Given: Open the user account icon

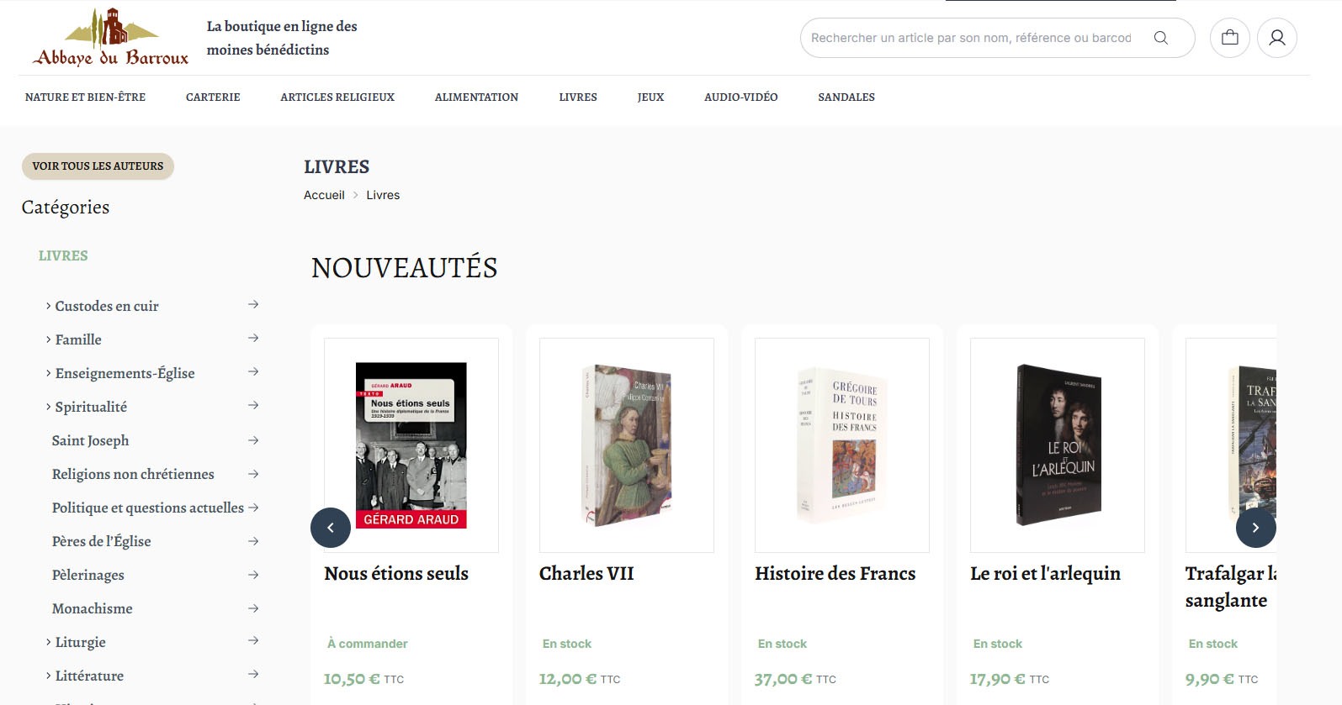Looking at the screenshot, I should pyautogui.click(x=1277, y=38).
